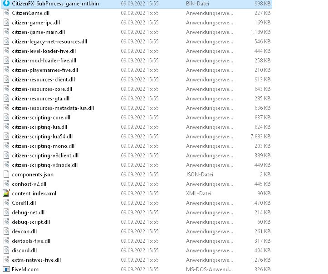Click citizen-scripting-lua.dll file icon
This screenshot has width=328, height=274.
coord(6,127)
